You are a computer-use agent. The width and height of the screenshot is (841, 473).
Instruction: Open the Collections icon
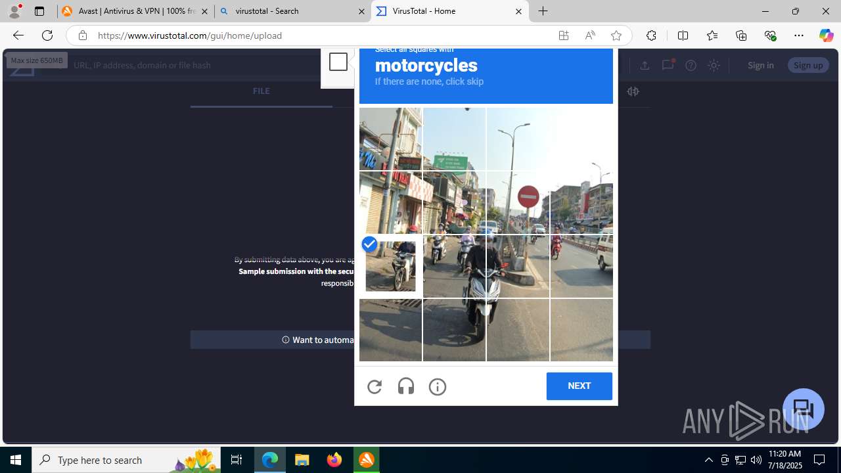(x=741, y=35)
